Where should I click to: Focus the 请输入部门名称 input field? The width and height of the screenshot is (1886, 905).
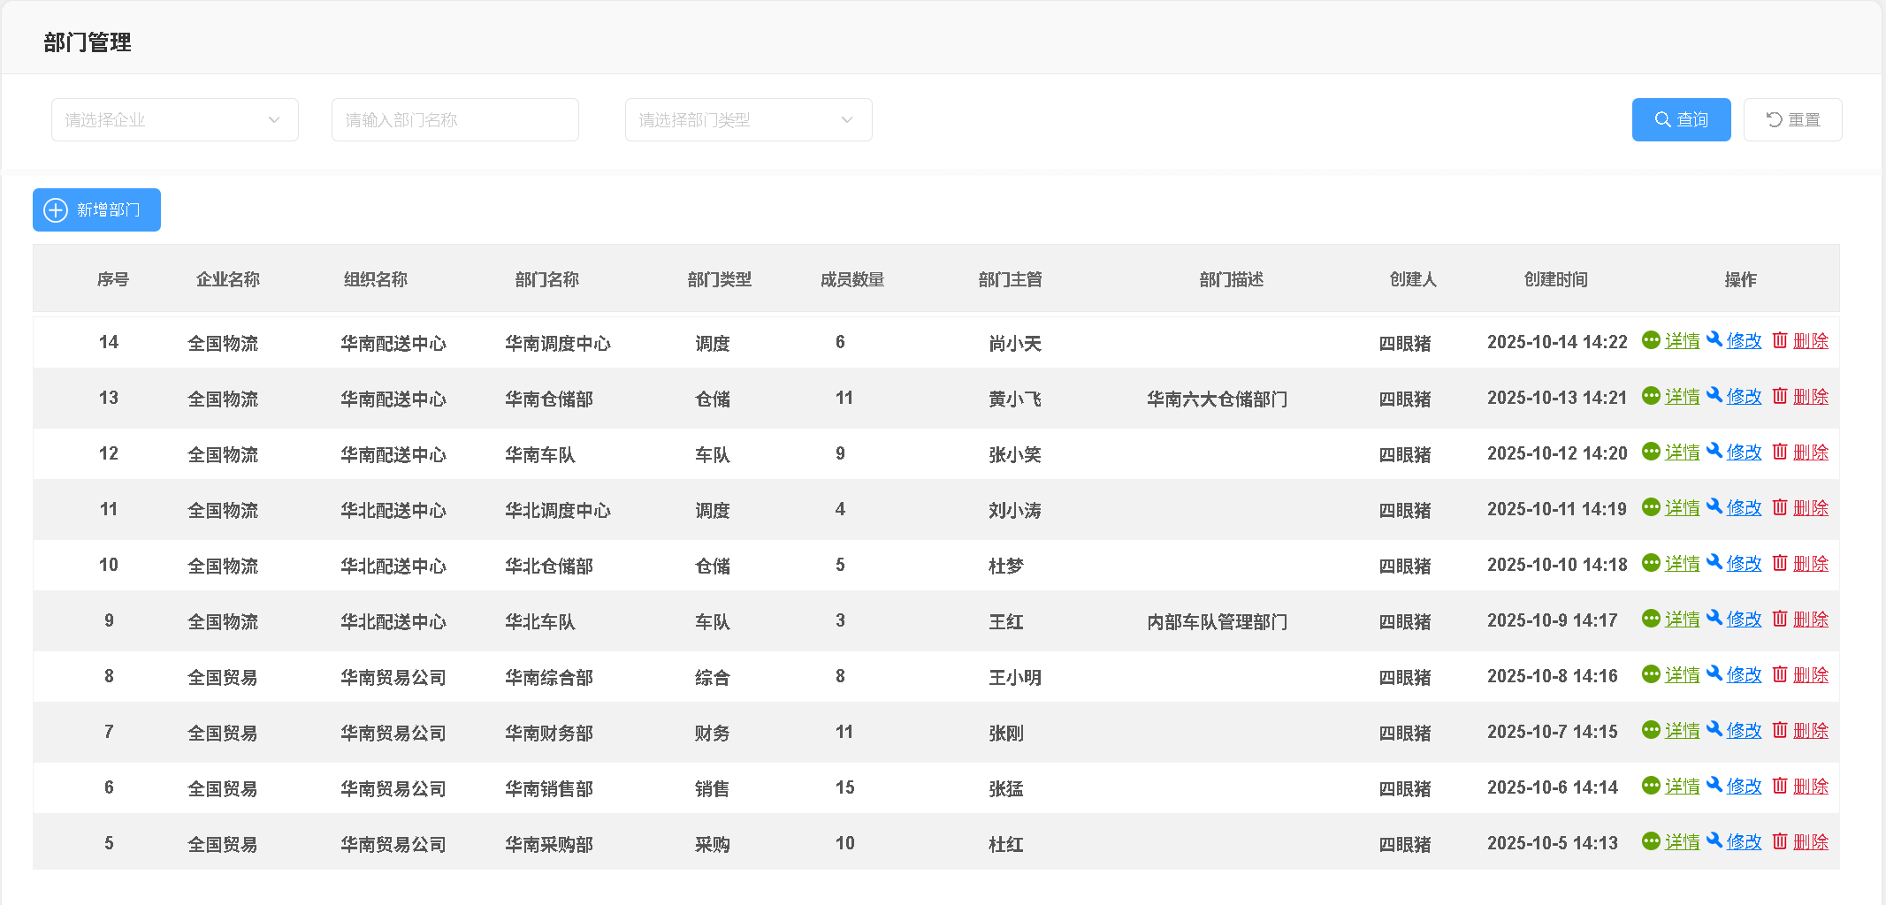pos(454,120)
